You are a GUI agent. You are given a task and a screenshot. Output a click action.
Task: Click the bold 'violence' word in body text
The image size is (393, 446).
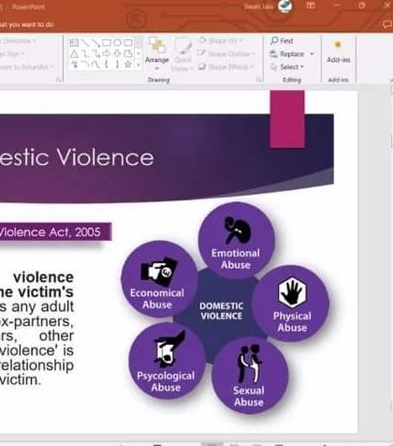point(43,277)
